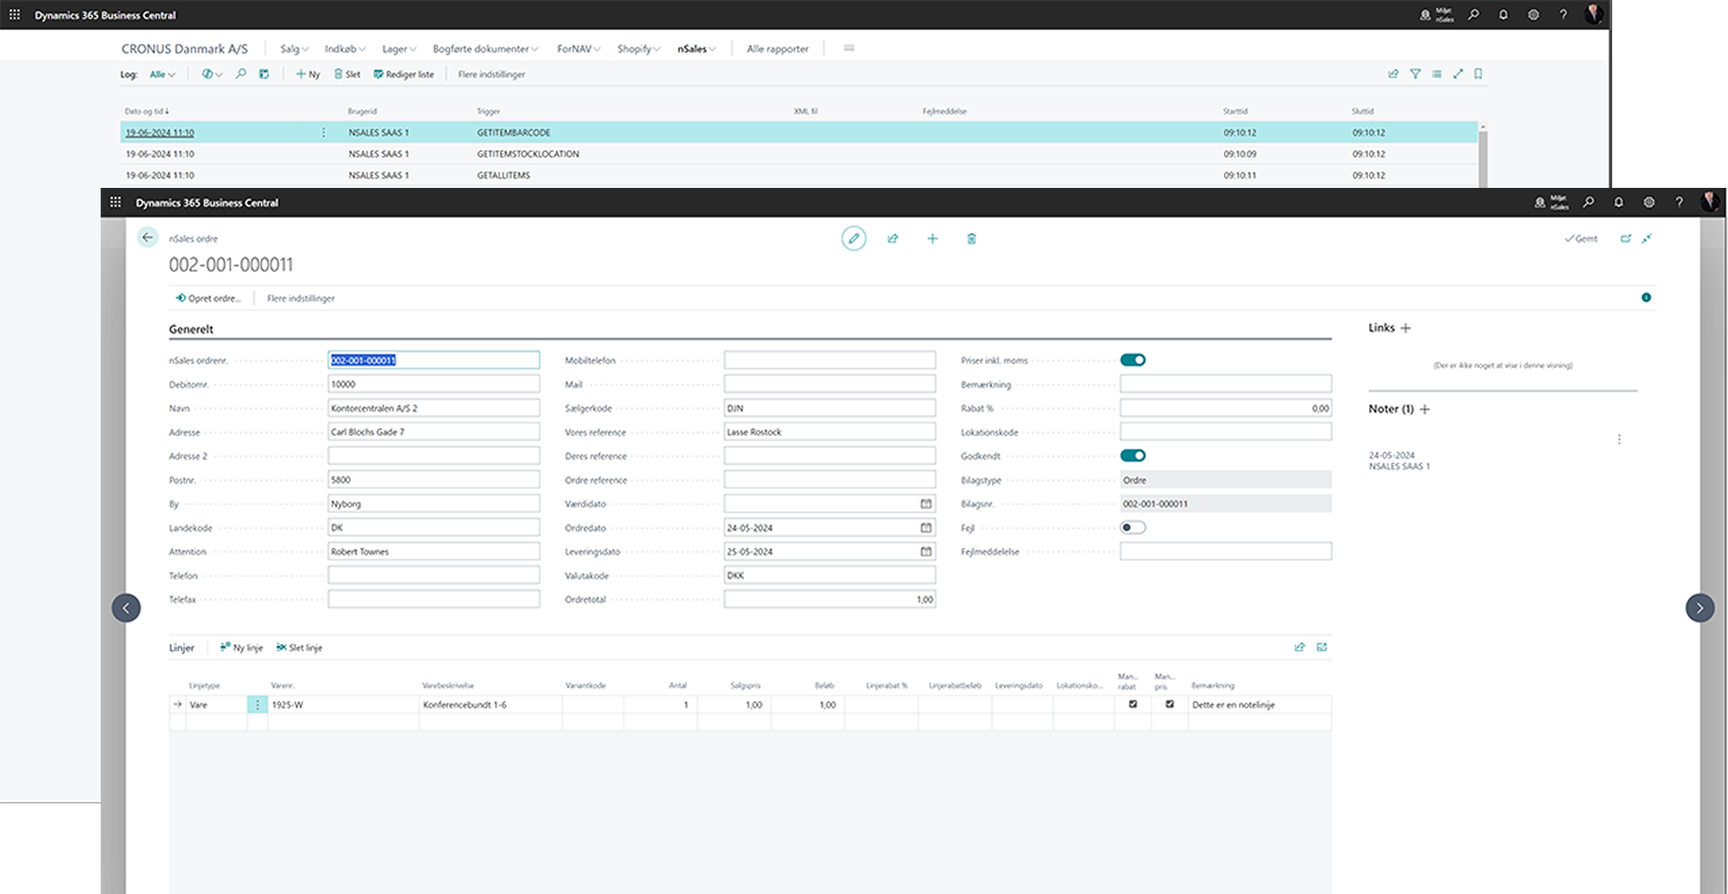Collapse page with shrink arrows icon
The height and width of the screenshot is (894, 1728).
tap(1647, 238)
